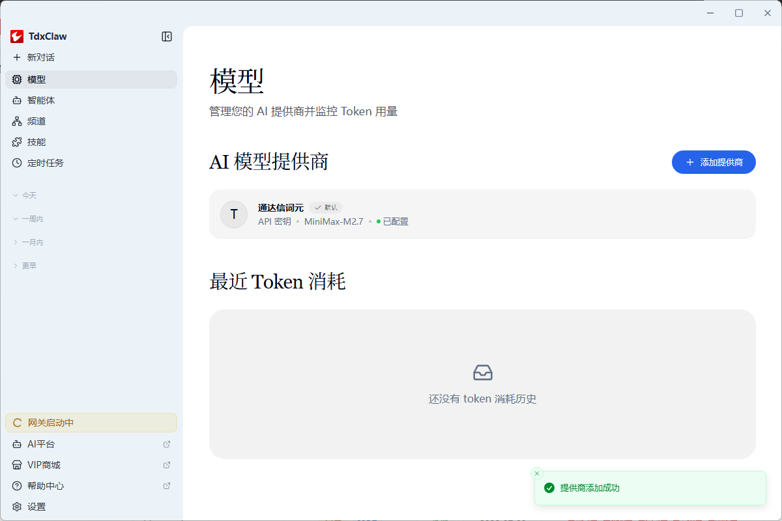Image resolution: width=782 pixels, height=521 pixels.
Task: Click the TdxClaw red logo icon
Action: coord(17,36)
